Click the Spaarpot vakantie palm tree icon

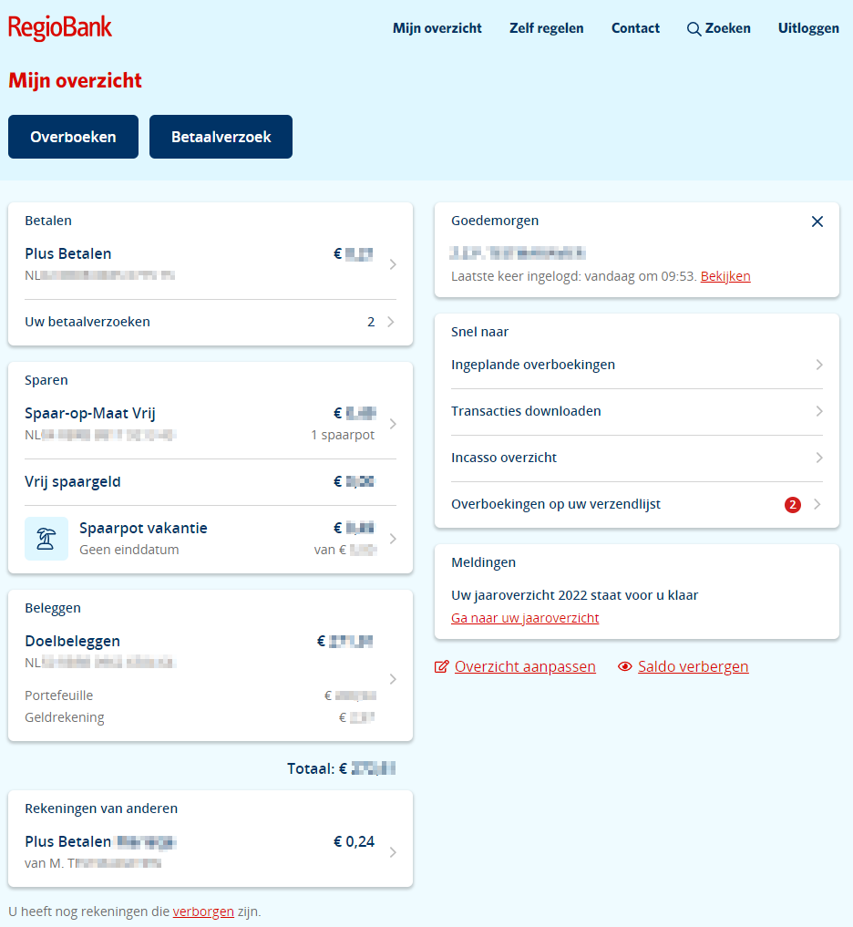click(46, 539)
